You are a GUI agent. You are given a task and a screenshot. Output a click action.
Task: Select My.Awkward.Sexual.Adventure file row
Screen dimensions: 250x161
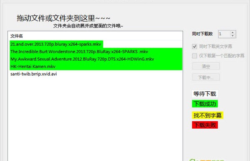pos(96,59)
